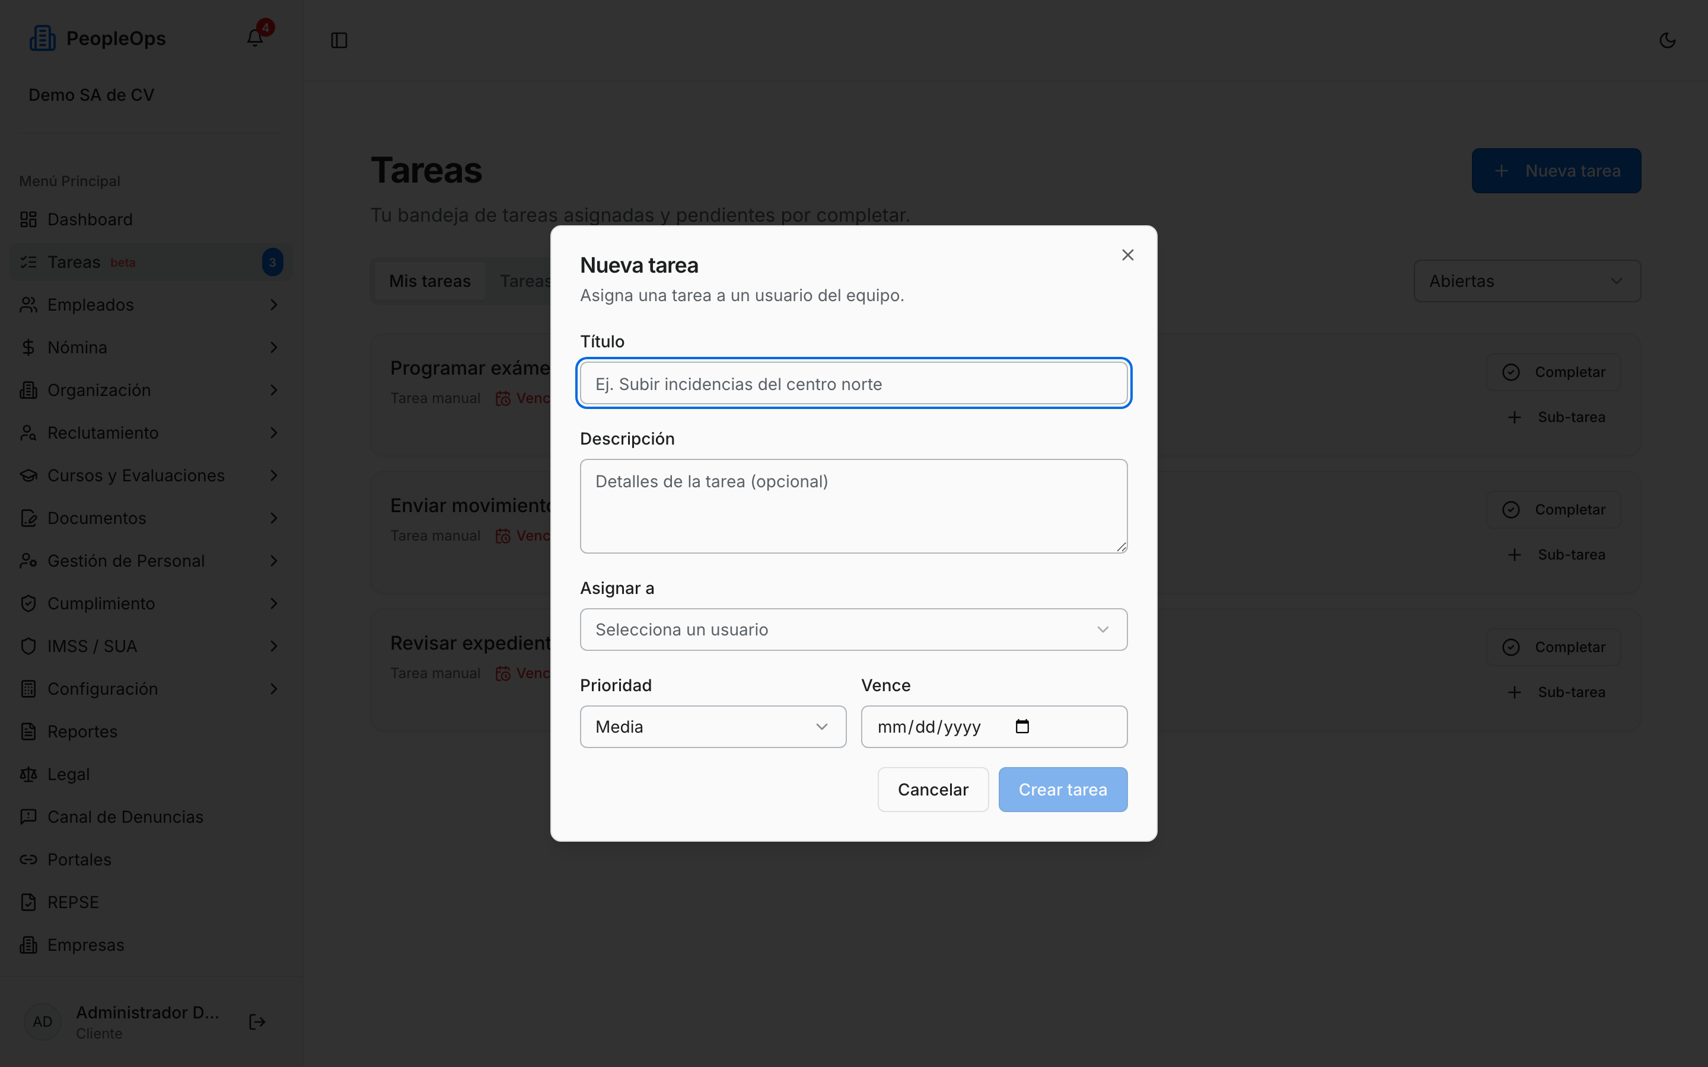Open REPSE in the sidebar
Viewport: 1708px width, 1067px height.
tap(151, 903)
